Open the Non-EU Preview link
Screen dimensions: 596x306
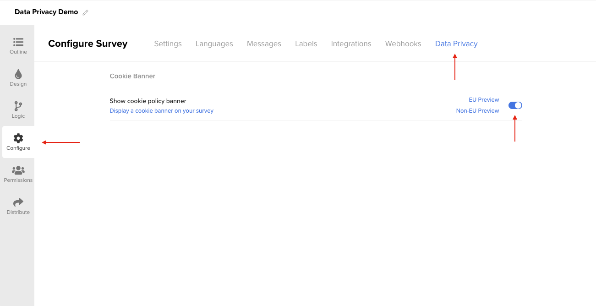(477, 111)
